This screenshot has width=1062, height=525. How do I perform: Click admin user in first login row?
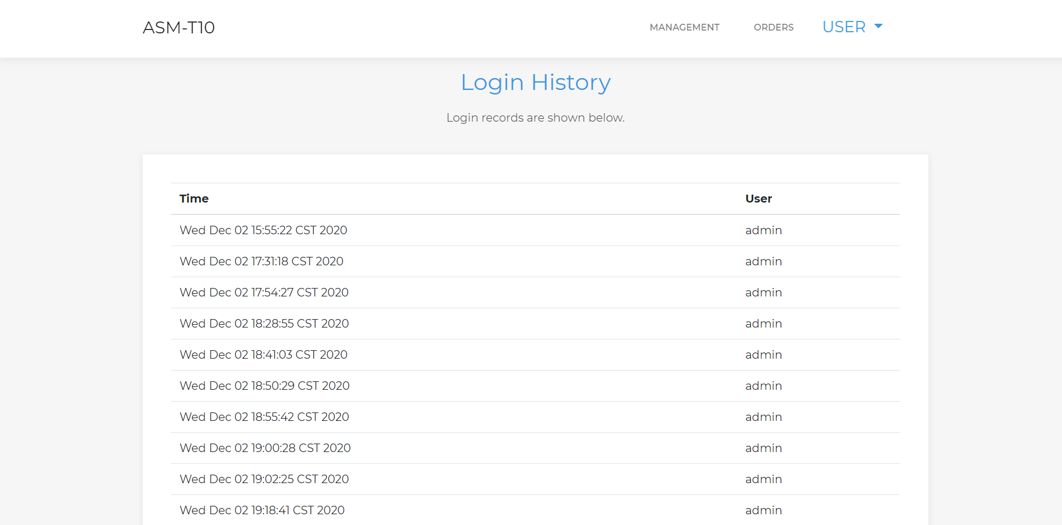coord(764,230)
